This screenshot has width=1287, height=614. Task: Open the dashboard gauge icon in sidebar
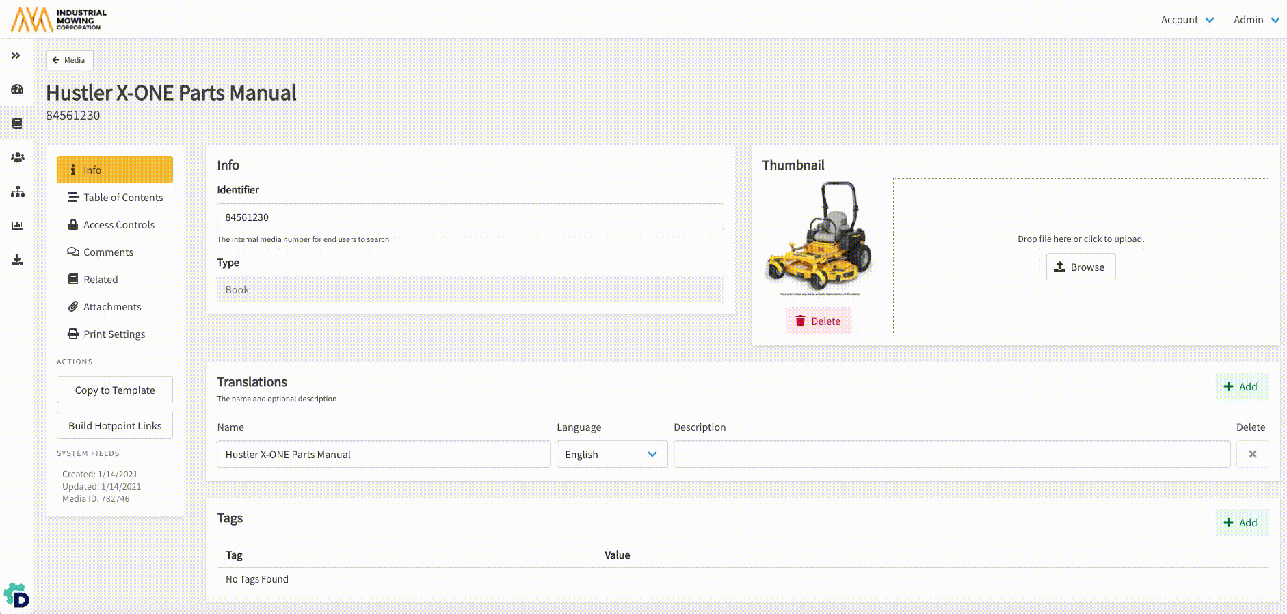[x=17, y=90]
